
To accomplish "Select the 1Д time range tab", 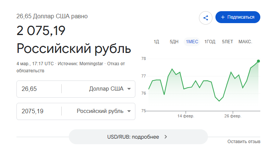I will pyautogui.click(x=156, y=42).
